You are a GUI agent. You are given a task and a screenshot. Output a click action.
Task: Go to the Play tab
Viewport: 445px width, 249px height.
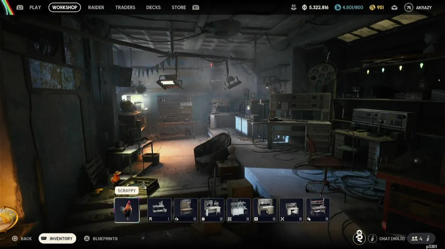35,7
